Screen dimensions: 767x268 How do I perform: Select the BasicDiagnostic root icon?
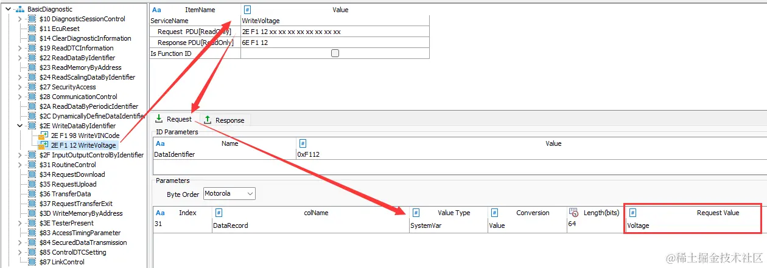(19, 9)
